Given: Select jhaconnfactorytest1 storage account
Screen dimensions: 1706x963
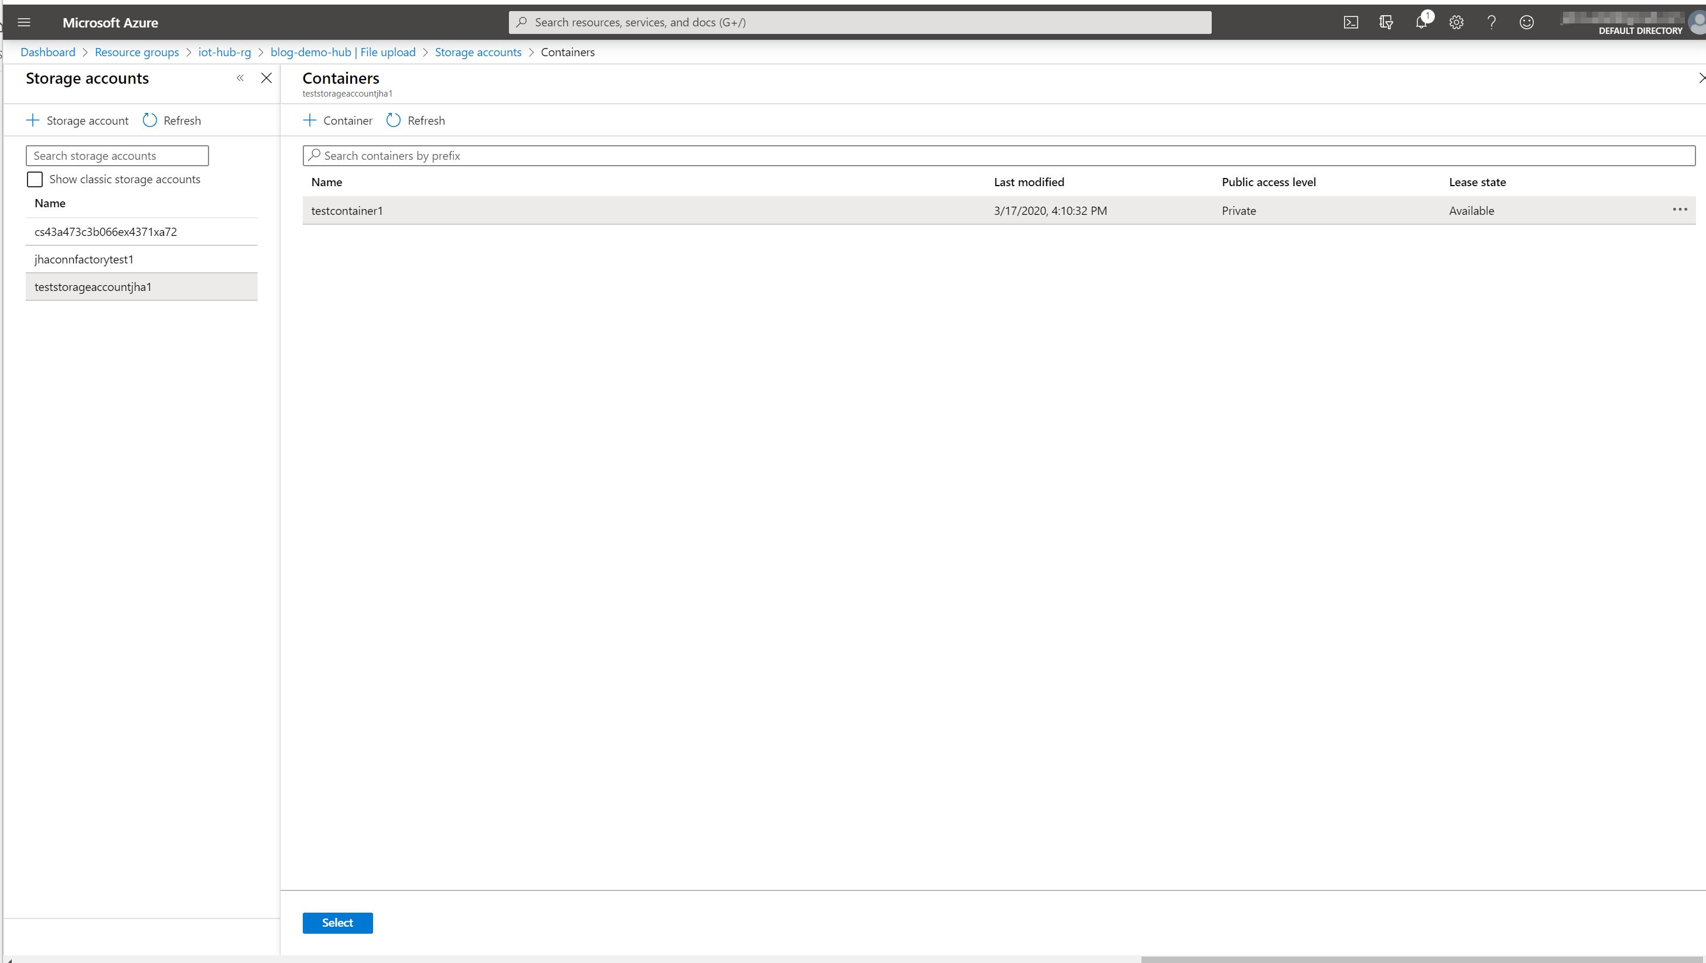Looking at the screenshot, I should (84, 259).
